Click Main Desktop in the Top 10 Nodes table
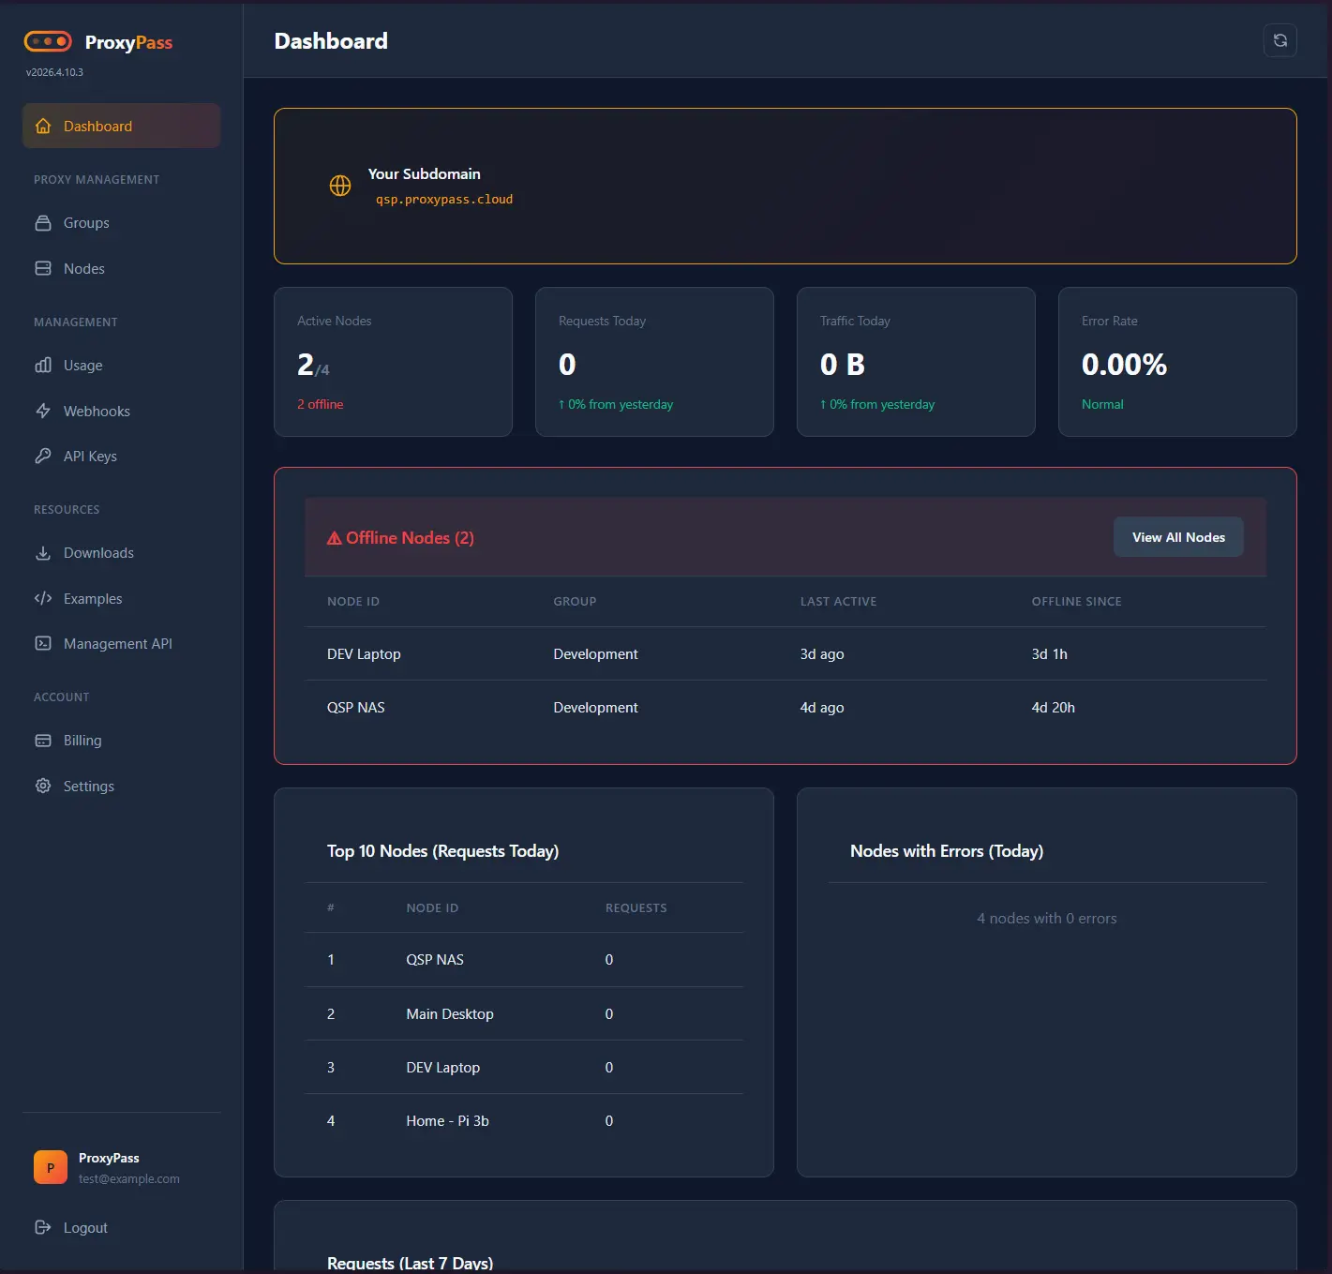 pyautogui.click(x=450, y=1014)
